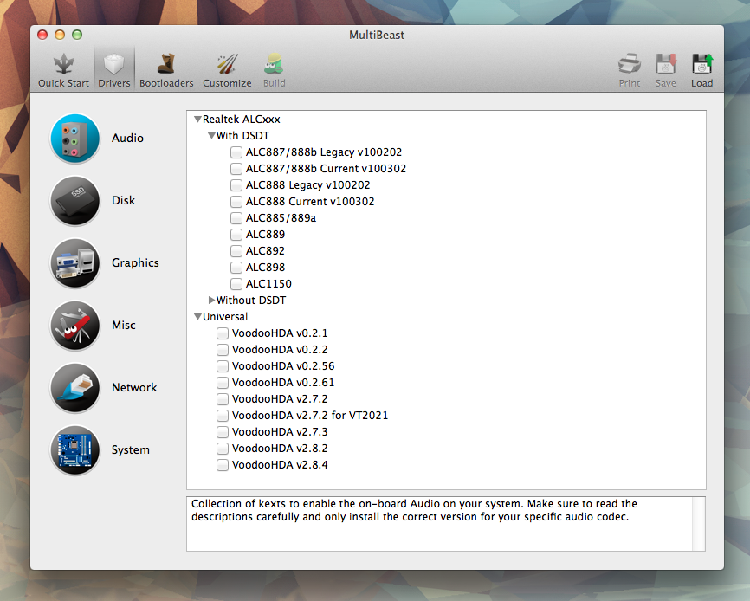Screen dimensions: 750x601
Task: Select the Realtek ALCxxx tree row text
Action: (242, 119)
